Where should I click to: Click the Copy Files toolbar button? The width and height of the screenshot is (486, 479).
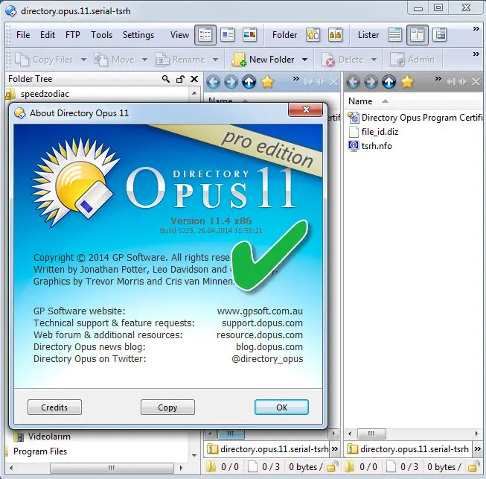(x=44, y=60)
